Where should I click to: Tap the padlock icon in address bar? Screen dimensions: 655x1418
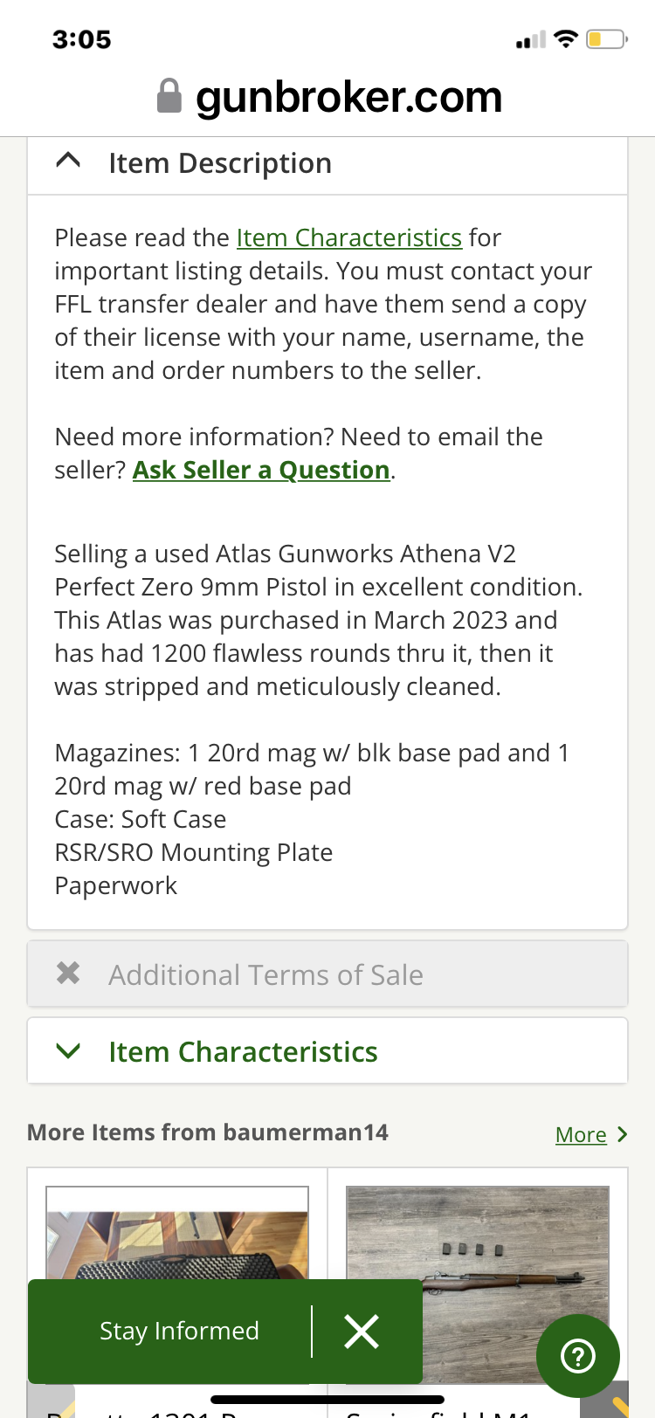click(169, 96)
